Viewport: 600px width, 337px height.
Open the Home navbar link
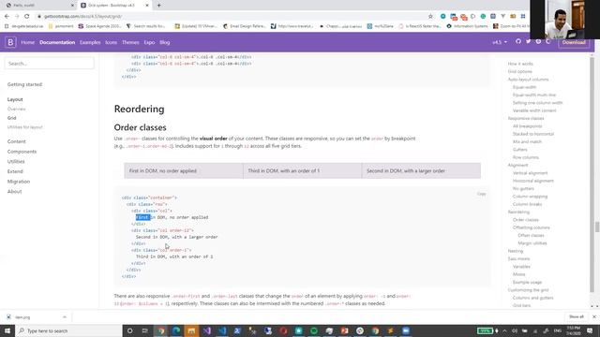click(27, 42)
